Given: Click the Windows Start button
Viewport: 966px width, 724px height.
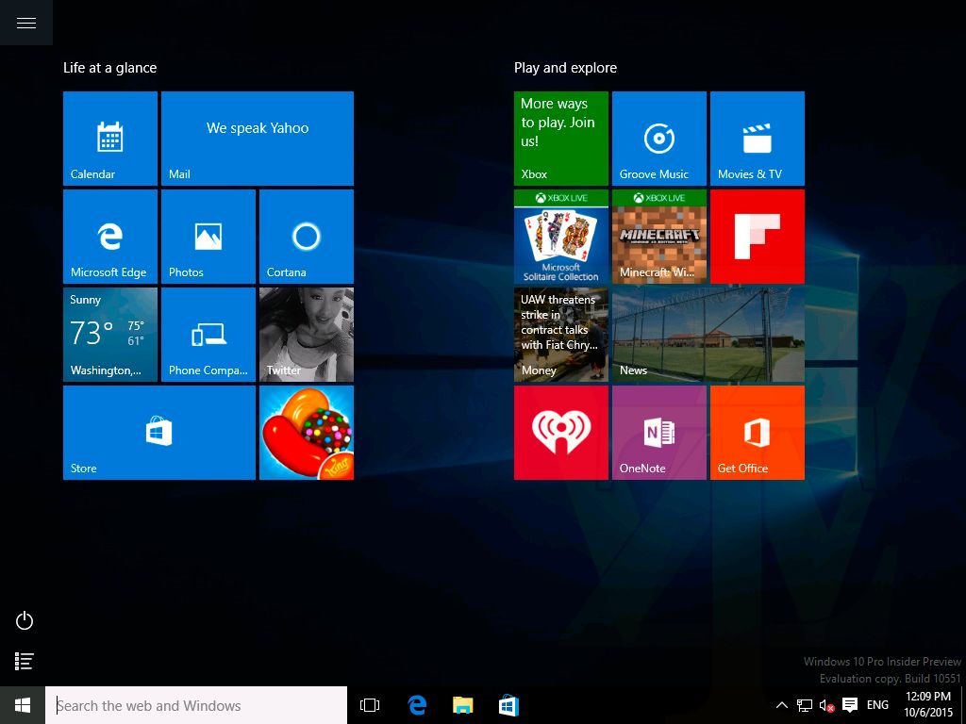Looking at the screenshot, I should coord(23,705).
